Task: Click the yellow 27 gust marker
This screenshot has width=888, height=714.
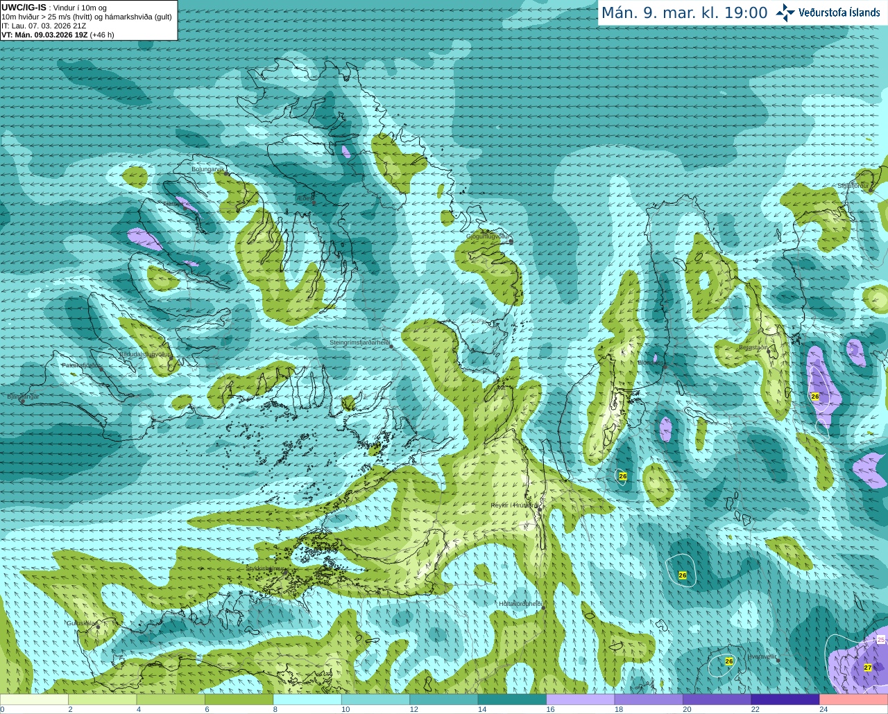Action: pyautogui.click(x=867, y=668)
